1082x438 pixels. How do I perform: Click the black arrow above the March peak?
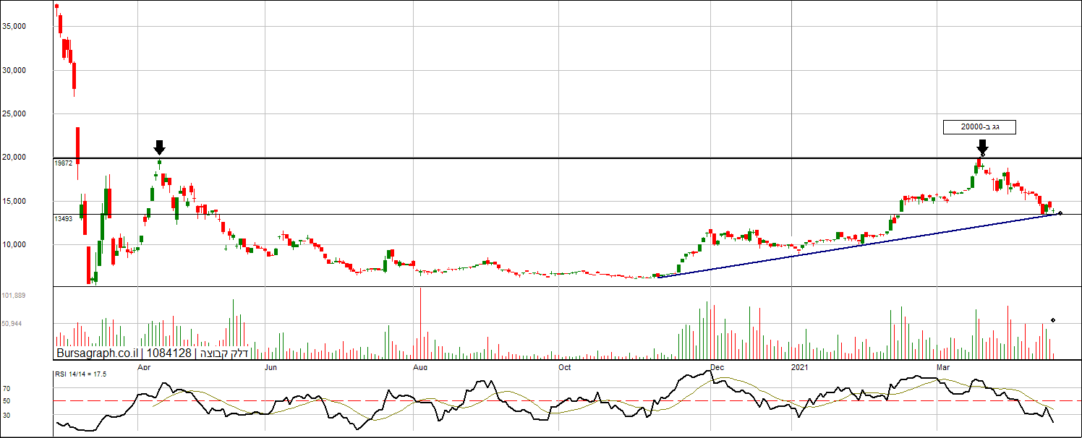[x=981, y=147]
